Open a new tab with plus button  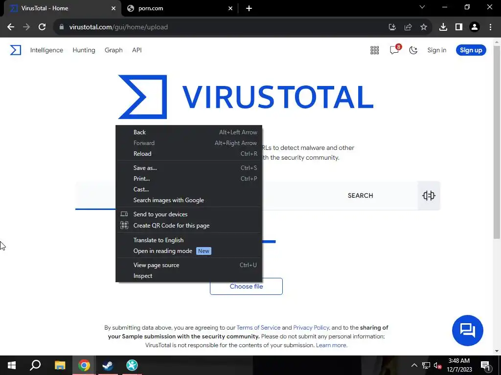[249, 9]
